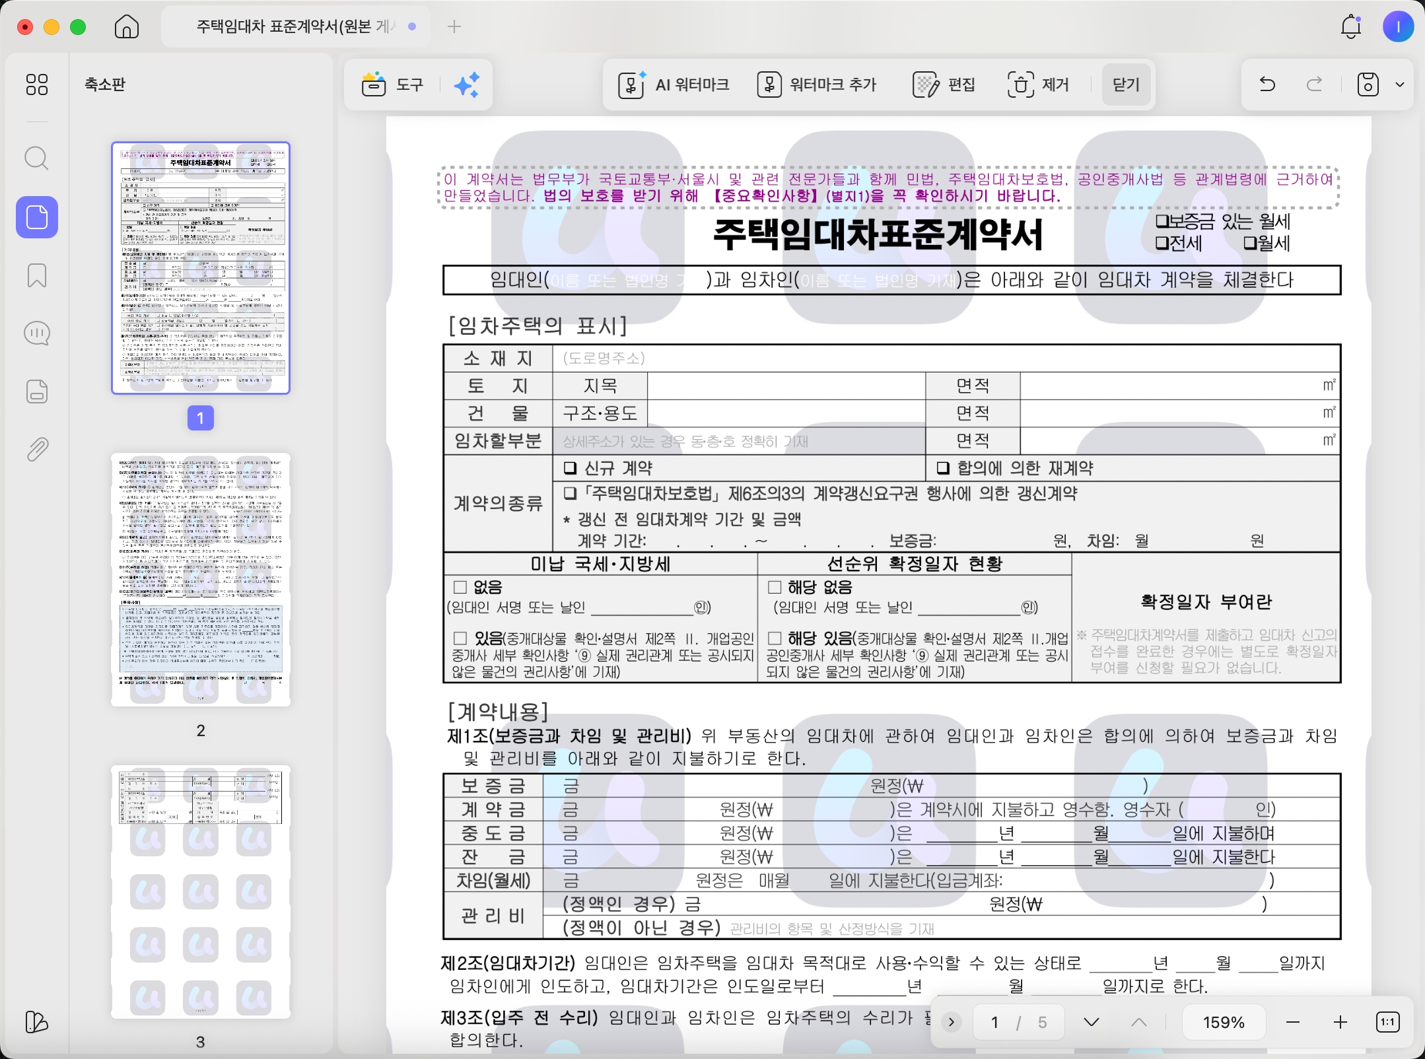Open the bookmarks panel icon
Screen dimensions: 1425x1059
tap(37, 275)
